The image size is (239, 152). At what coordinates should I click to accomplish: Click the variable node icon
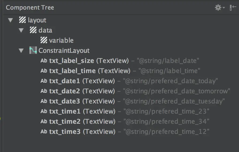point(44,40)
